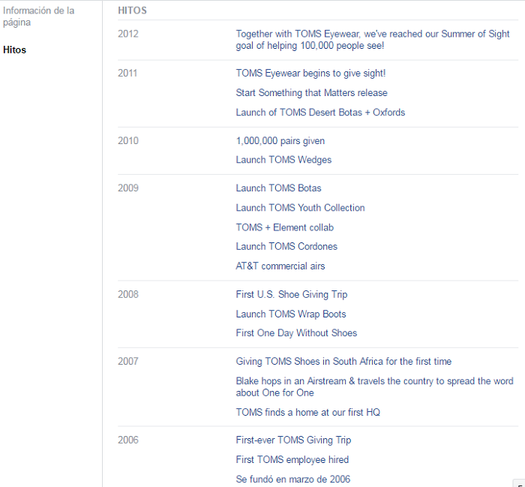Screen dimensions: 525x487
Task: Click AT&T commercial airs link
Action: point(280,266)
